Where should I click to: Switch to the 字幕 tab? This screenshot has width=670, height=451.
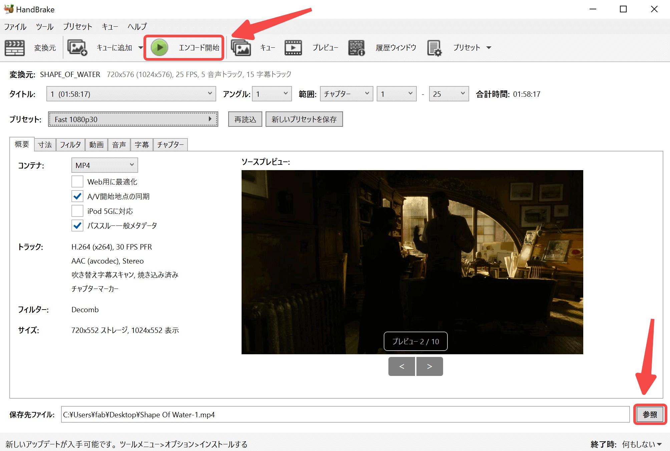(x=142, y=144)
